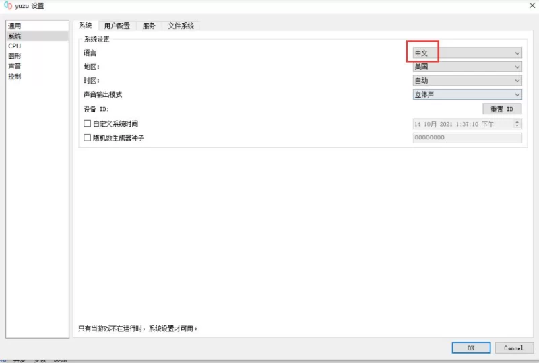Select 通用 in the left category list

pos(37,26)
